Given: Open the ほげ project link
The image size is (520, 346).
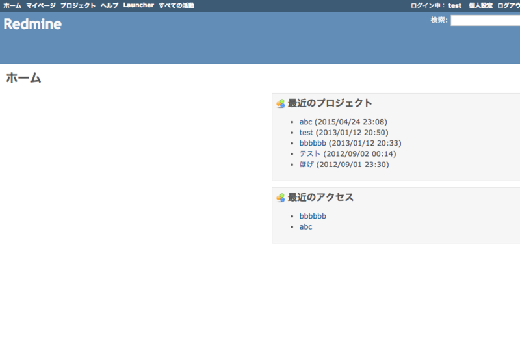Looking at the screenshot, I should (x=306, y=164).
